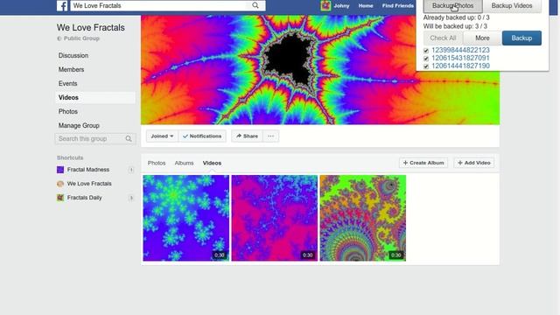This screenshot has height=315, width=560.
Task: Open We Love Fractals shortcut link
Action: [x=89, y=184]
